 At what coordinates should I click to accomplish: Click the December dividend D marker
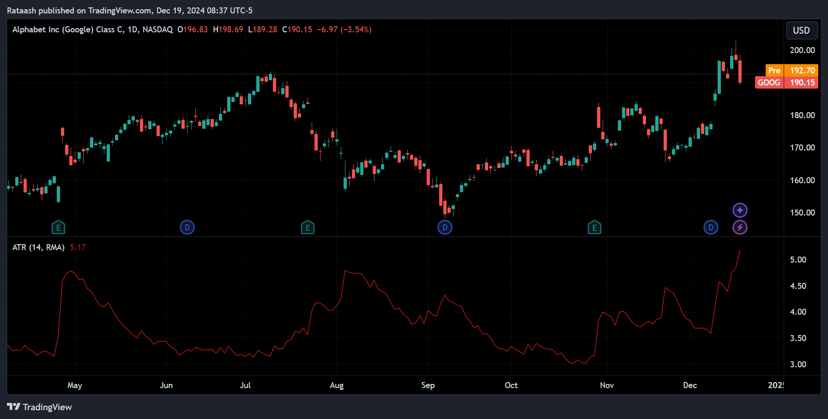point(711,227)
